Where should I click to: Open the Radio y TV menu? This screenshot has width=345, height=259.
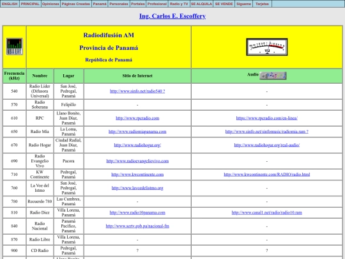click(179, 4)
